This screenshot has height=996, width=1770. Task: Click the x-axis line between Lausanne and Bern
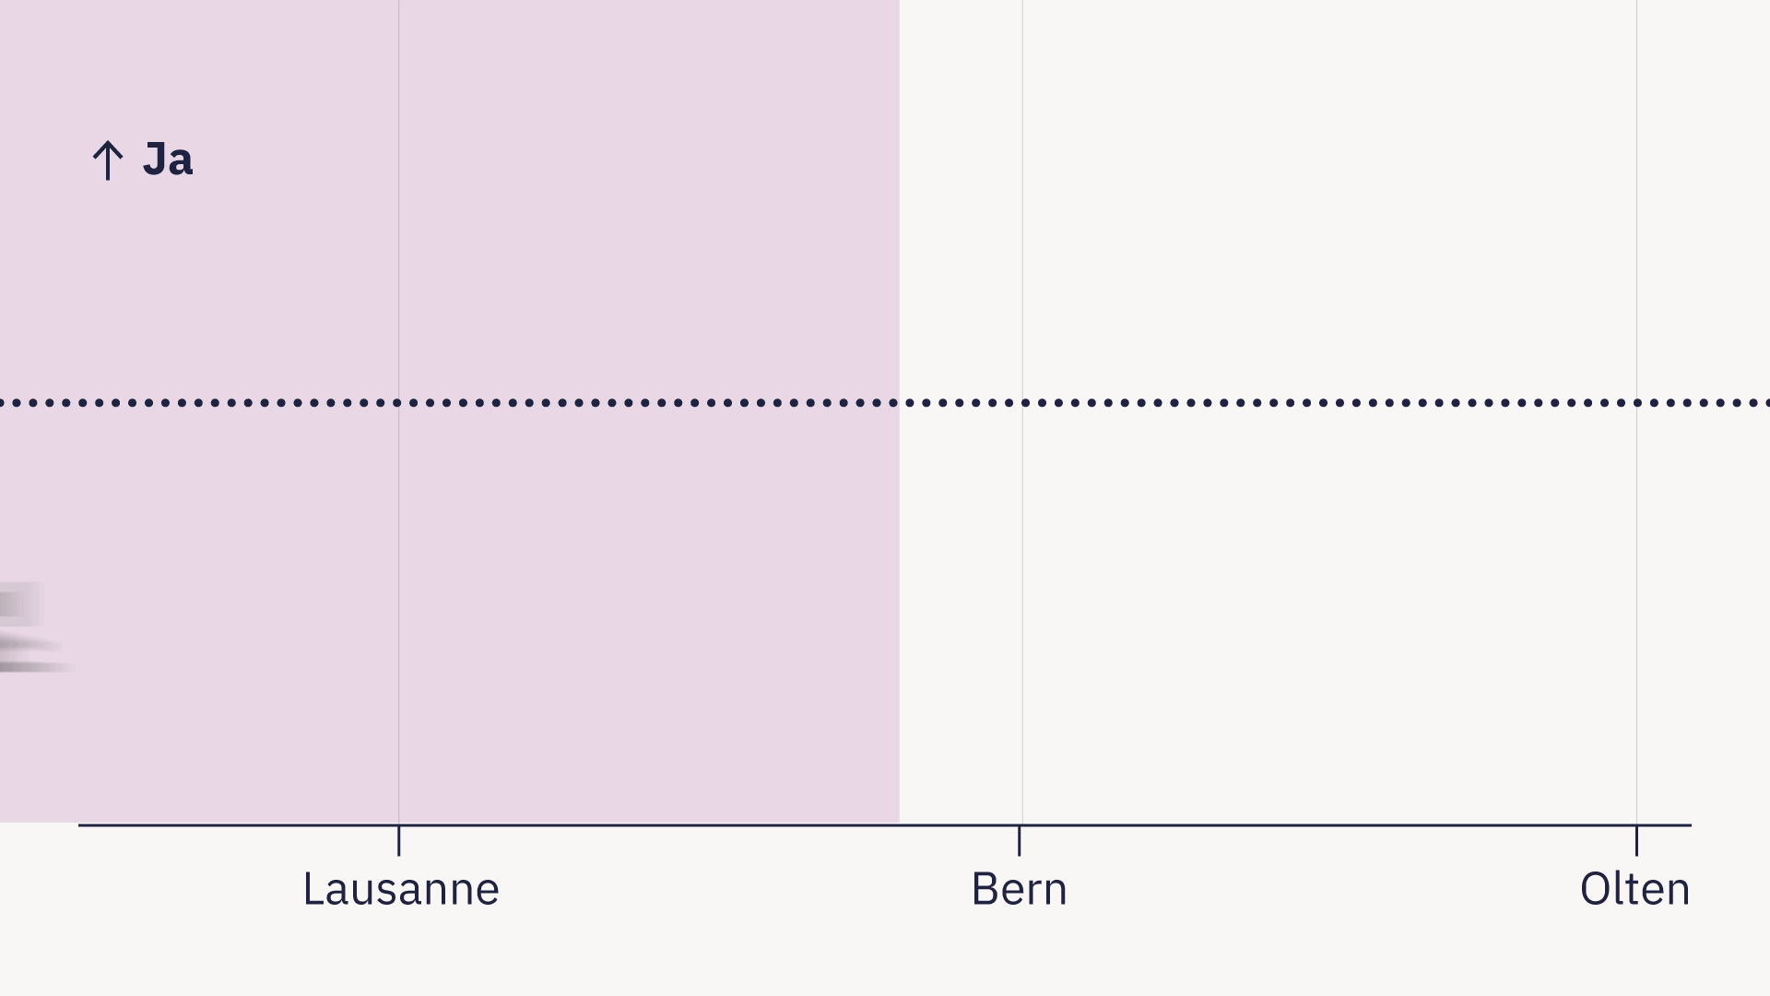[x=710, y=825]
